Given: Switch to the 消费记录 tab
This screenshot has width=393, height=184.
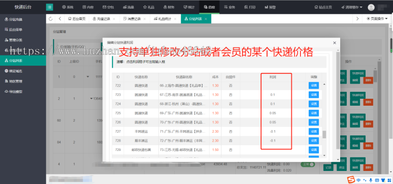Looking at the screenshot, I should pyautogui.click(x=132, y=19).
